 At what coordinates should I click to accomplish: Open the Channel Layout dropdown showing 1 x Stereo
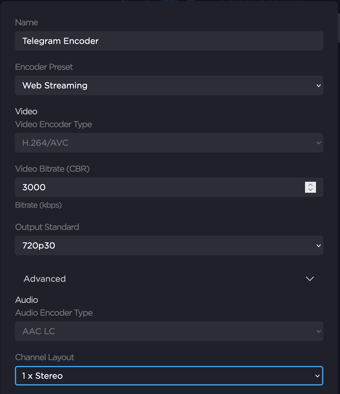pos(169,376)
